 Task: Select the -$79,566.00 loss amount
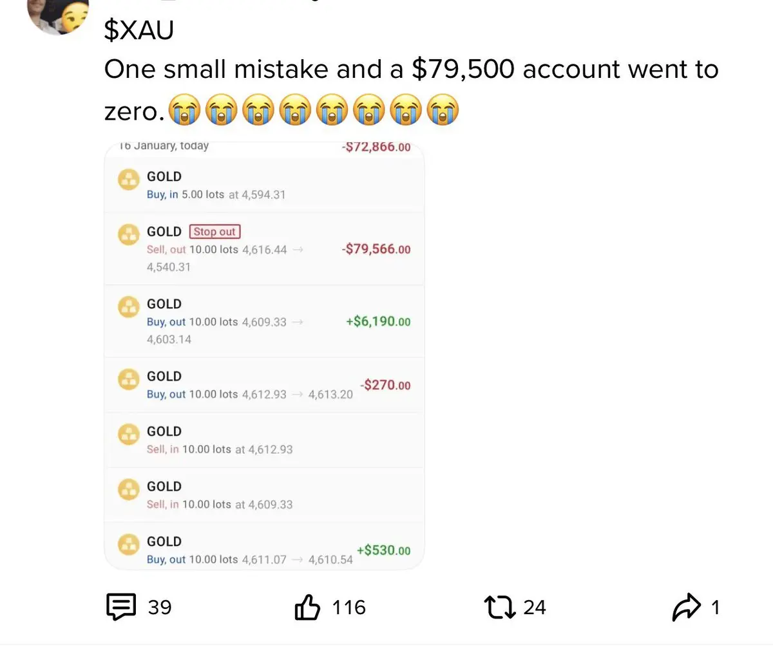tap(376, 249)
